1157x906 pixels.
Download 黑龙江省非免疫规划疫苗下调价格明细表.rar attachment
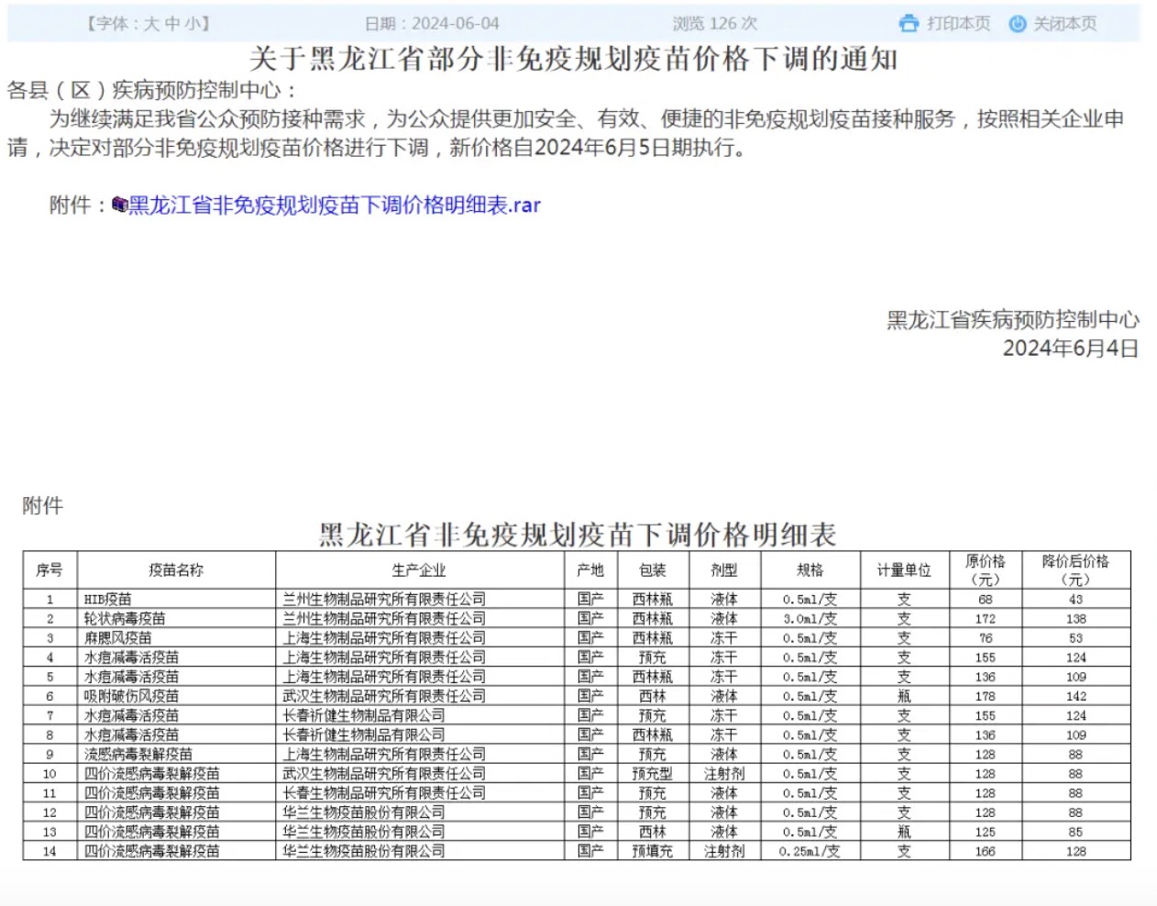(x=334, y=204)
